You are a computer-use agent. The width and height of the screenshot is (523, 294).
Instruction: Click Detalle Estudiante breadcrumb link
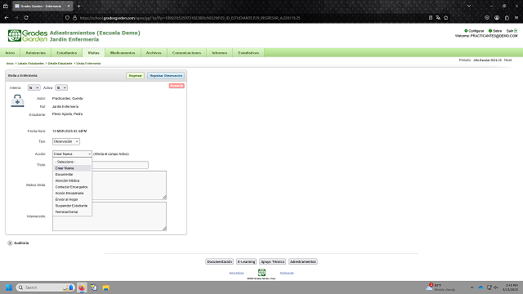click(x=60, y=64)
